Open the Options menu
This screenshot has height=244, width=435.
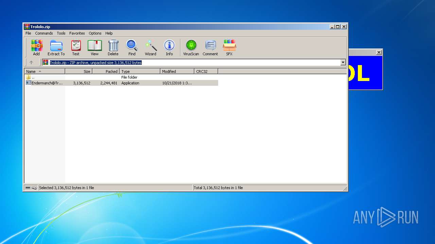point(95,33)
